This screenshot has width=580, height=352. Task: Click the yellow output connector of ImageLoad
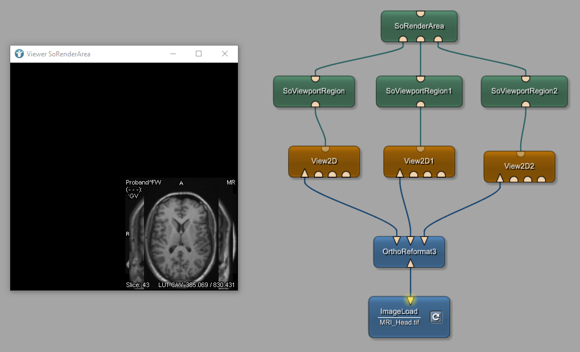pos(410,300)
